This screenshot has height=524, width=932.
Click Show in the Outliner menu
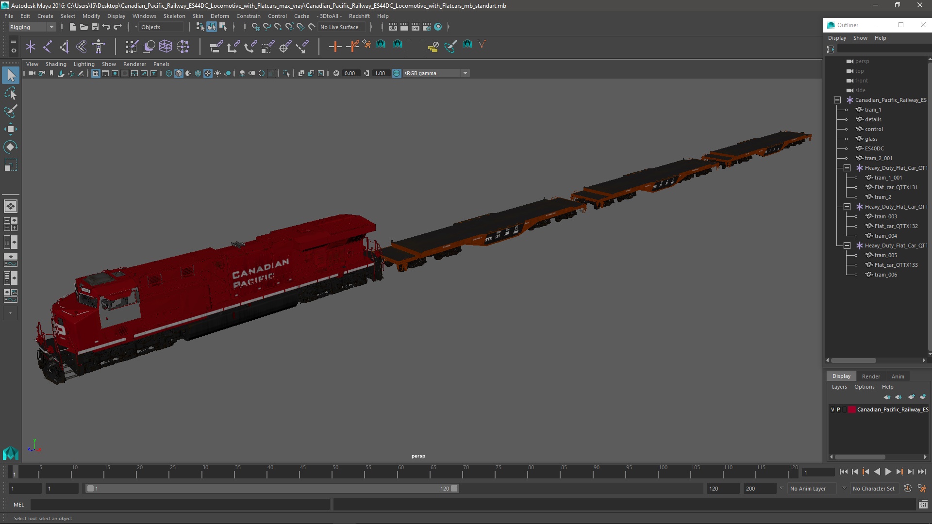[x=860, y=38]
